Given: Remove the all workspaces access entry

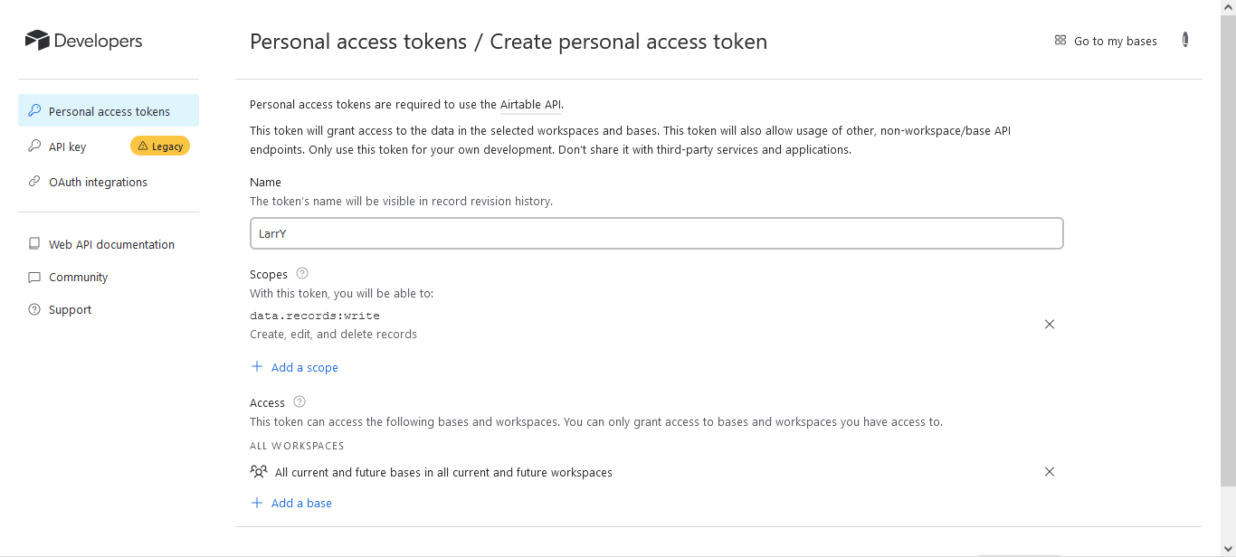Looking at the screenshot, I should point(1050,471).
